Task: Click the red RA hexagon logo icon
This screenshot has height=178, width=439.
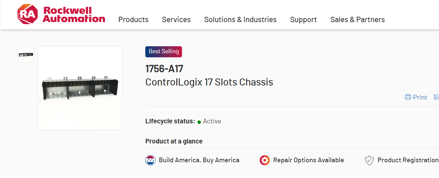Action: click(x=28, y=14)
